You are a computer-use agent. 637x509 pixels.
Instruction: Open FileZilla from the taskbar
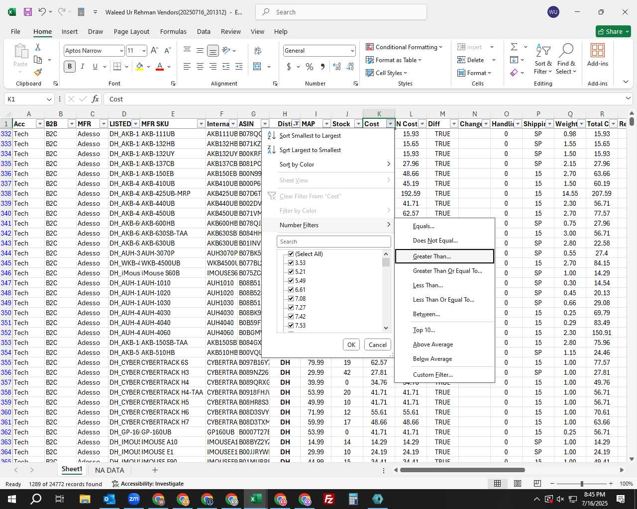pyautogui.click(x=329, y=499)
